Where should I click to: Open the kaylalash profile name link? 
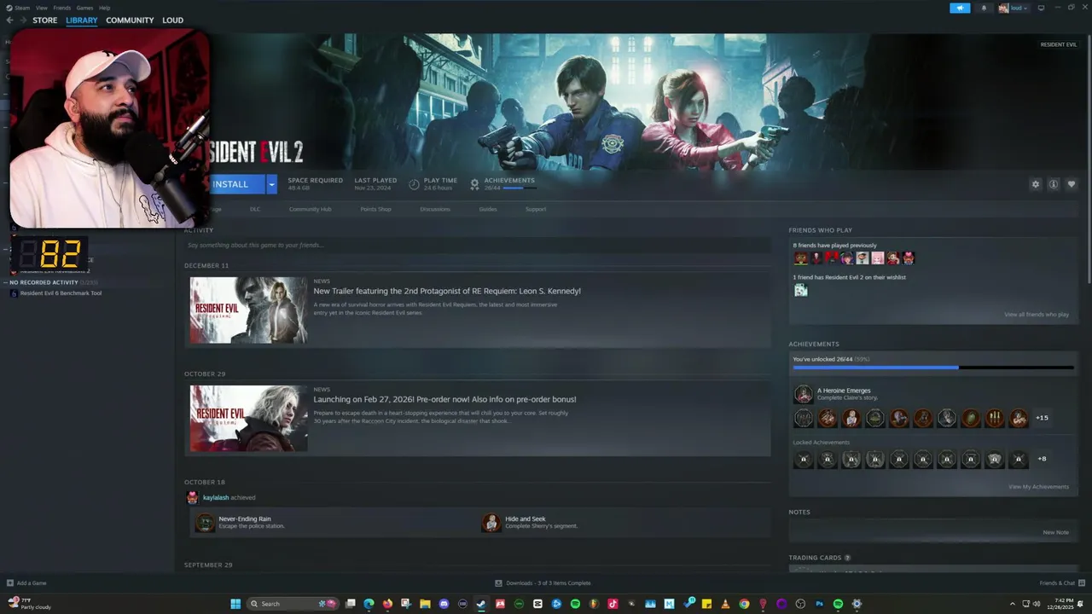(216, 497)
